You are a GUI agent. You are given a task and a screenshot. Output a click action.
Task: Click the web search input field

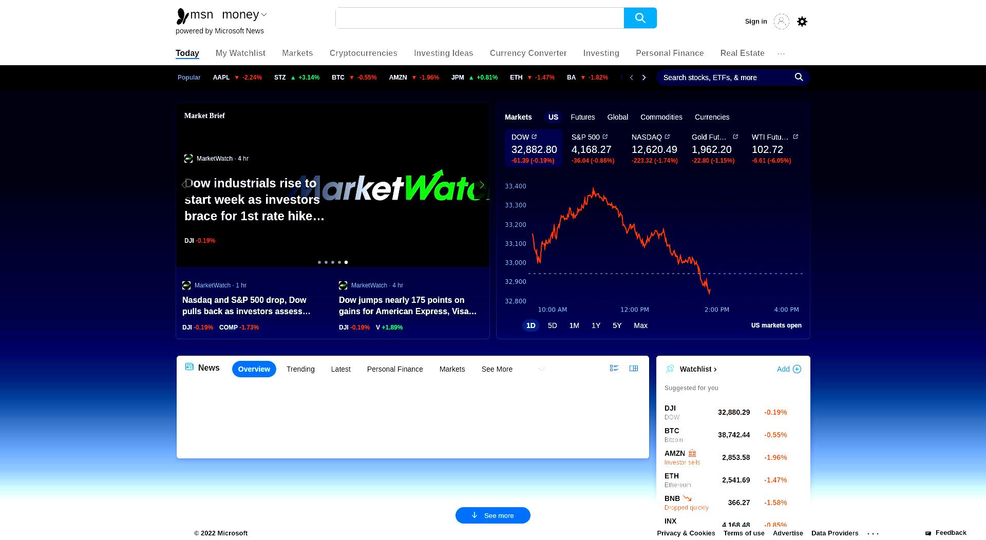480,18
